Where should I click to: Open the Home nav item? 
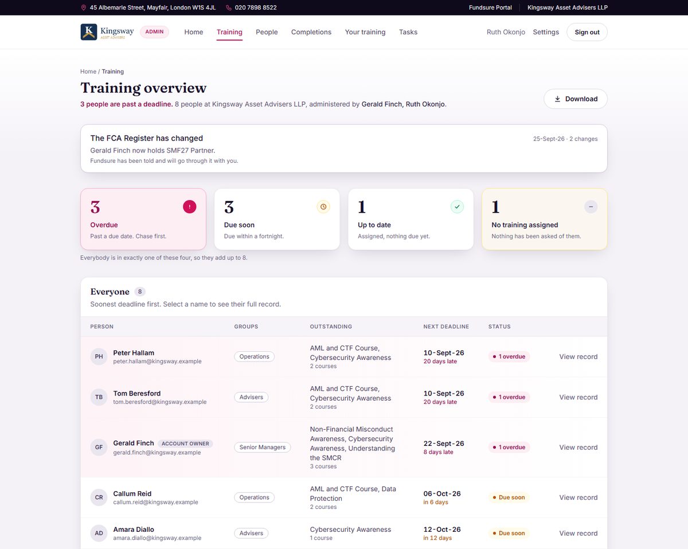coord(194,32)
